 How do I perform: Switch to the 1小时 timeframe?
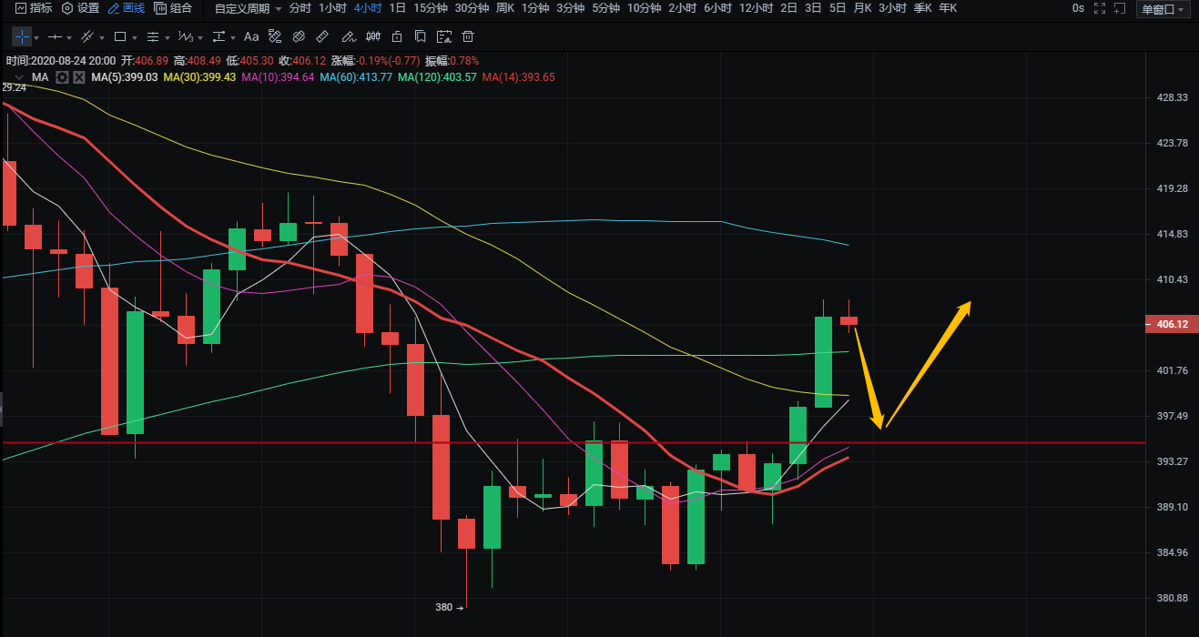[x=332, y=8]
